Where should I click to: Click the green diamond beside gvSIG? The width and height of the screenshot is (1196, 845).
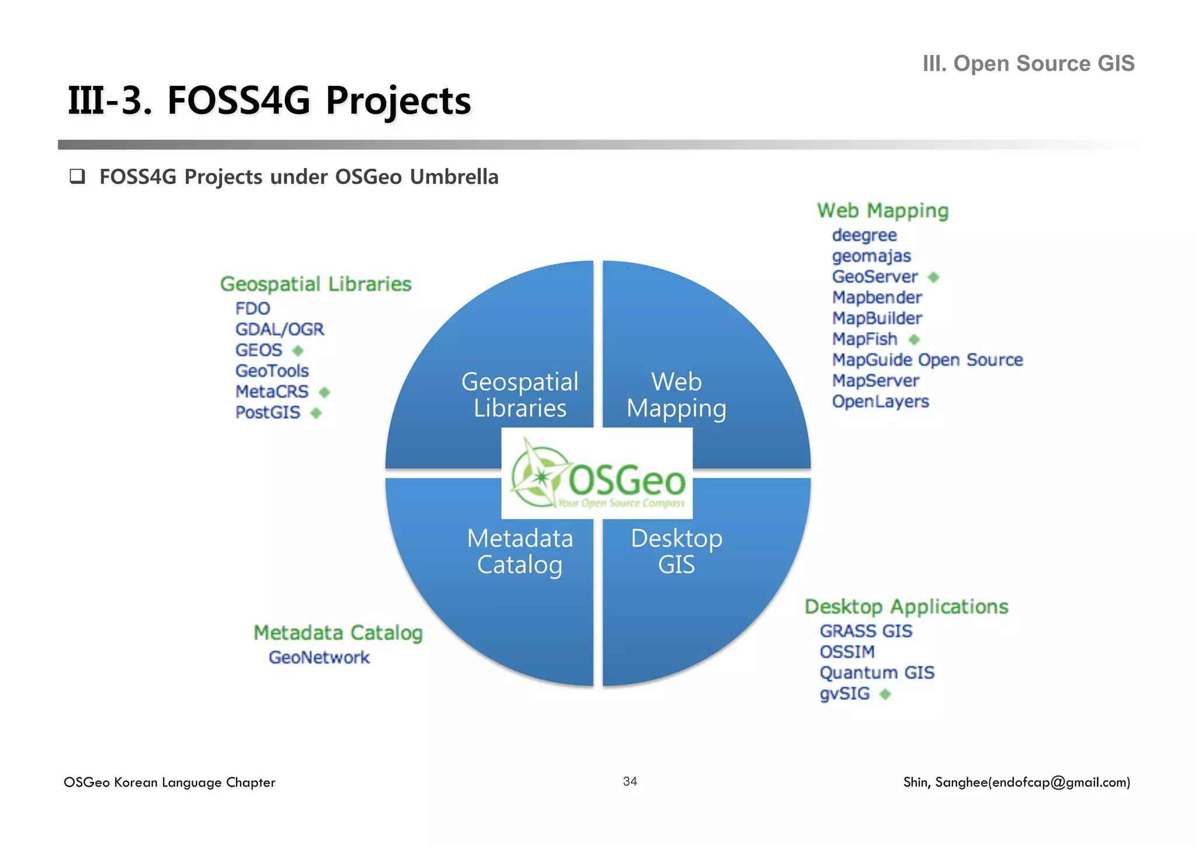click(885, 694)
